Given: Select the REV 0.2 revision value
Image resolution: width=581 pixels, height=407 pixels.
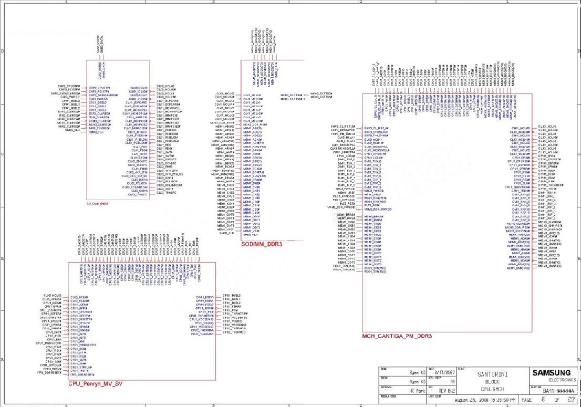Looking at the screenshot, I should (447, 391).
